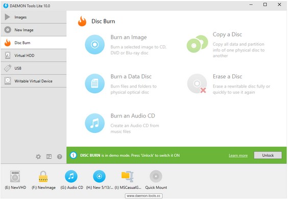Switch to the New Image section

point(33,30)
